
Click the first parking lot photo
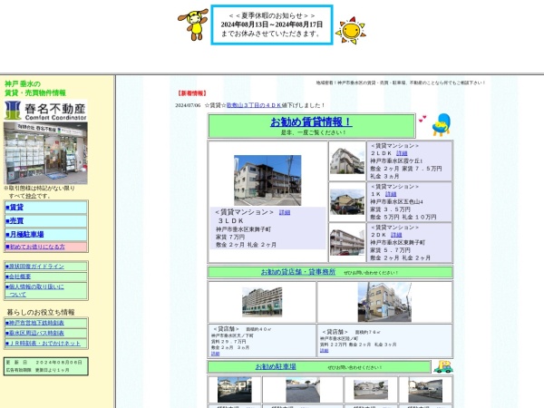coord(234,390)
